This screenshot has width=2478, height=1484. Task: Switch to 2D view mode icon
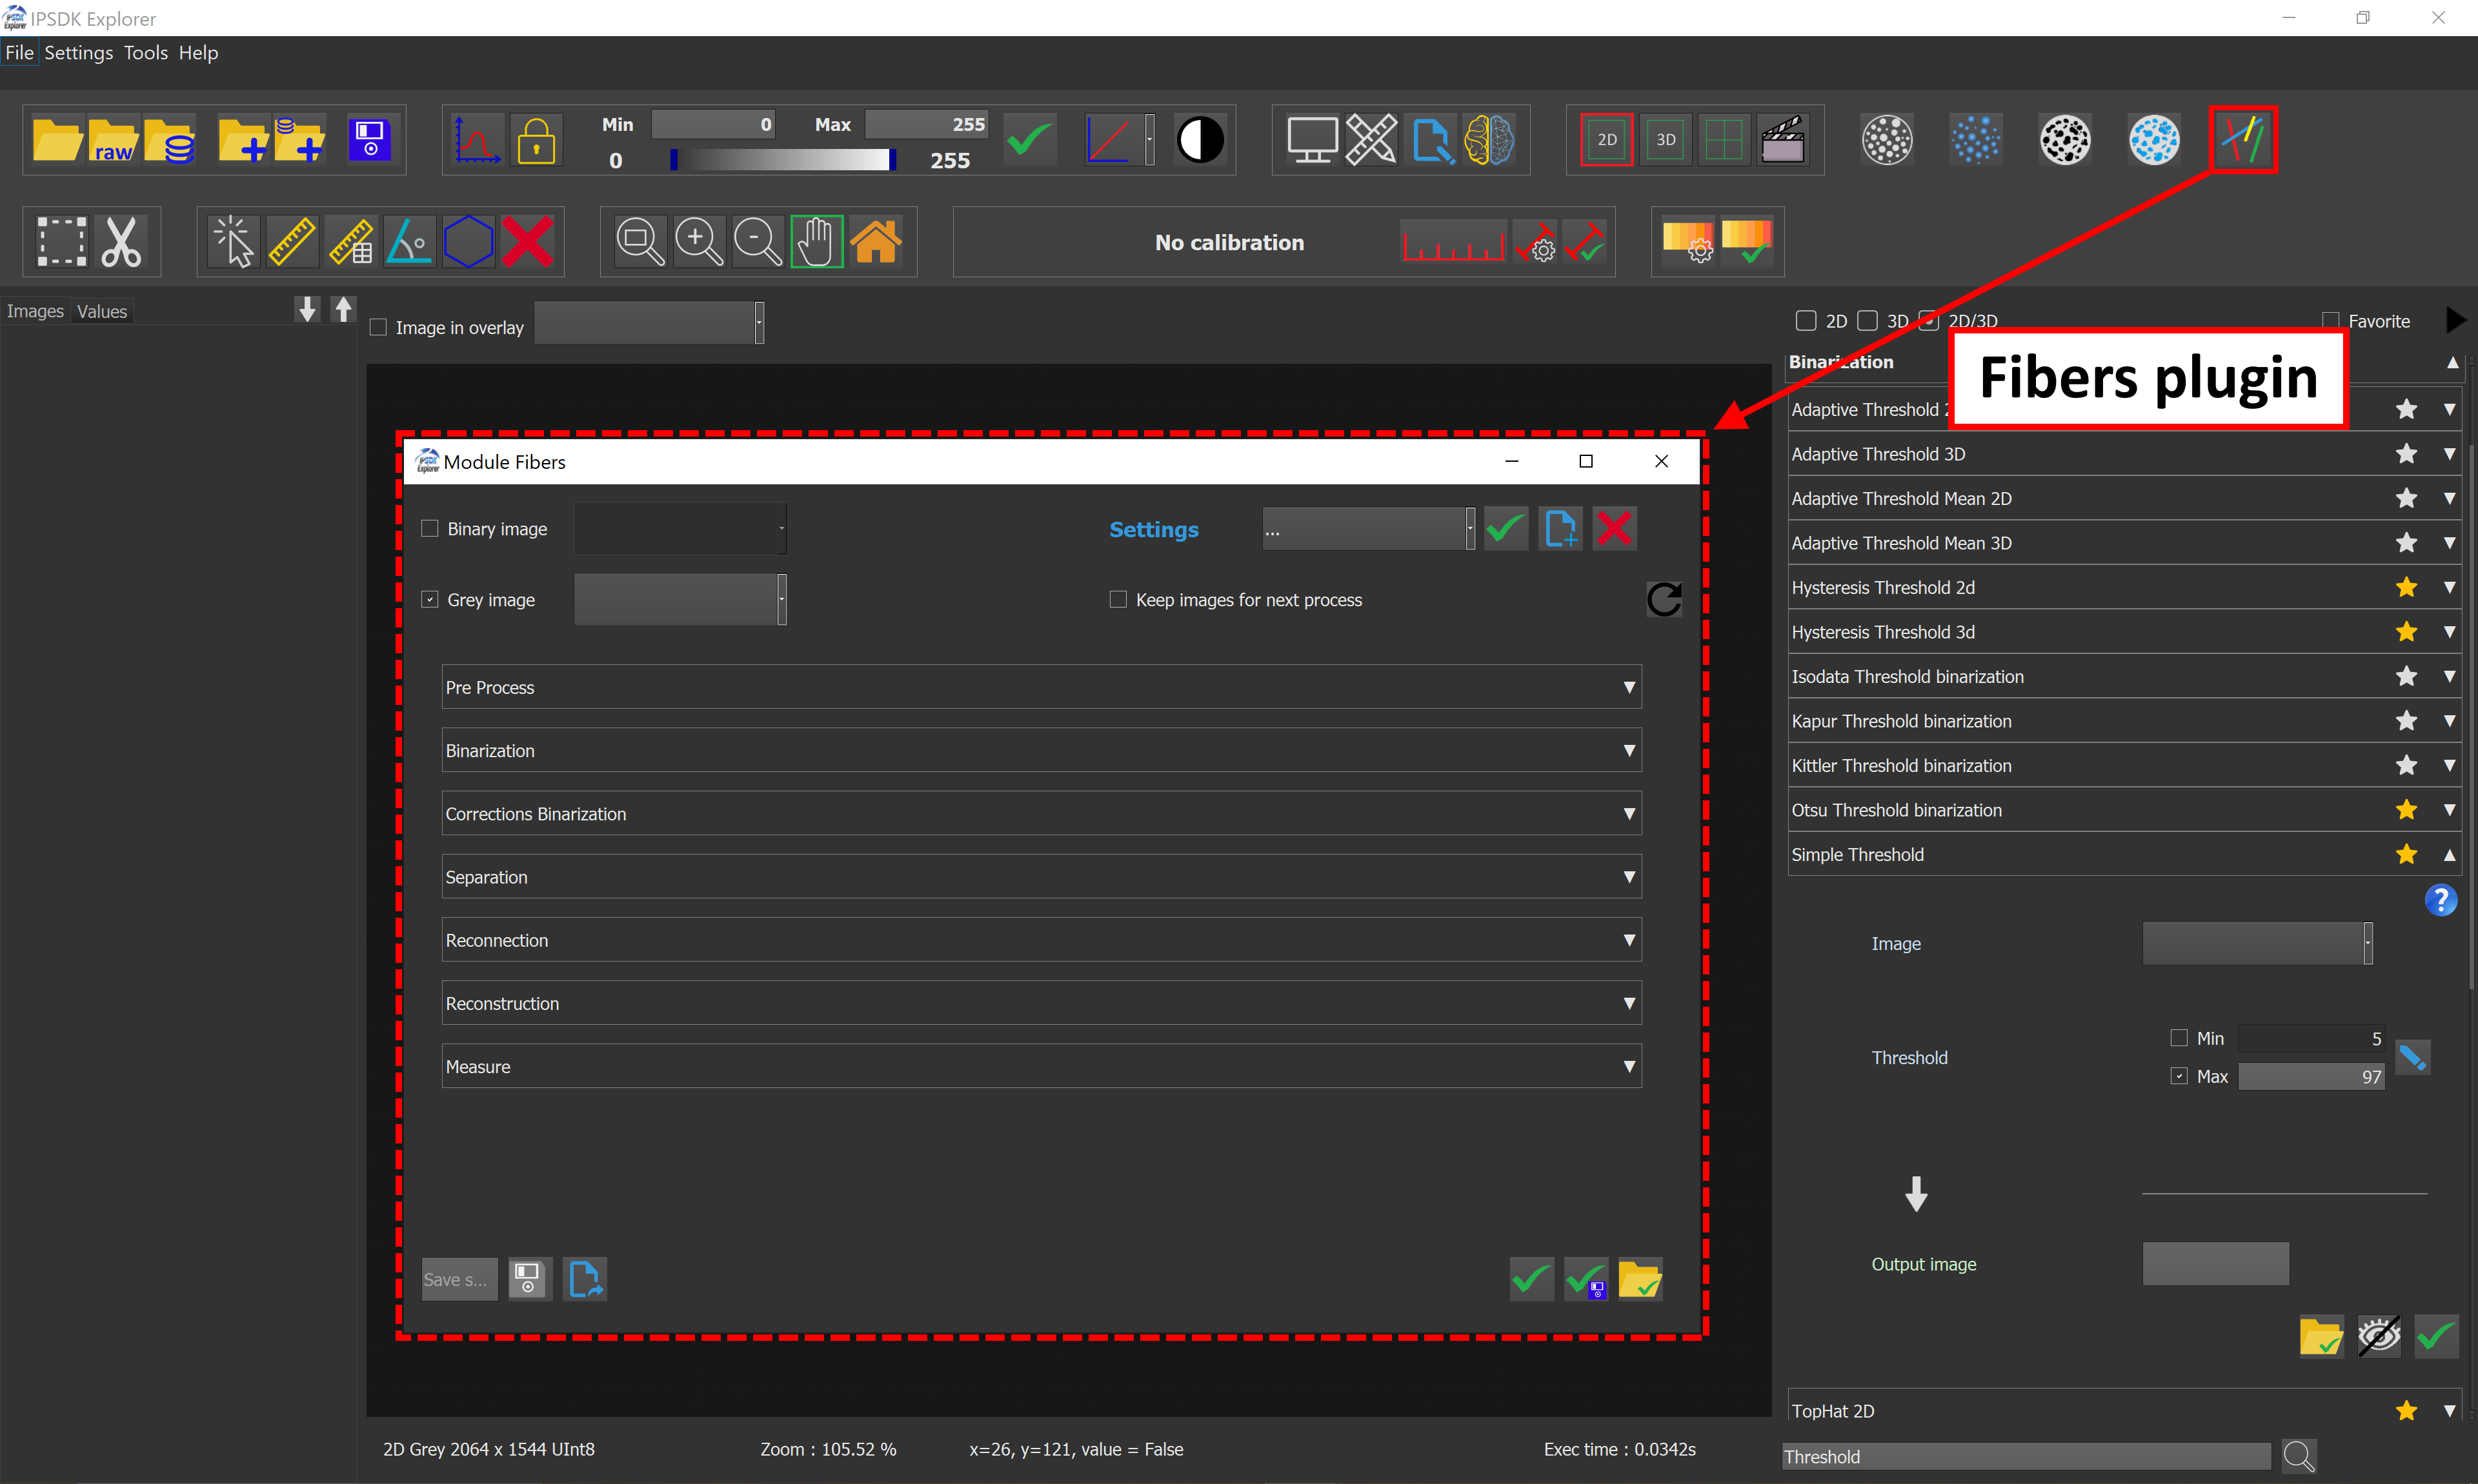(x=1606, y=140)
